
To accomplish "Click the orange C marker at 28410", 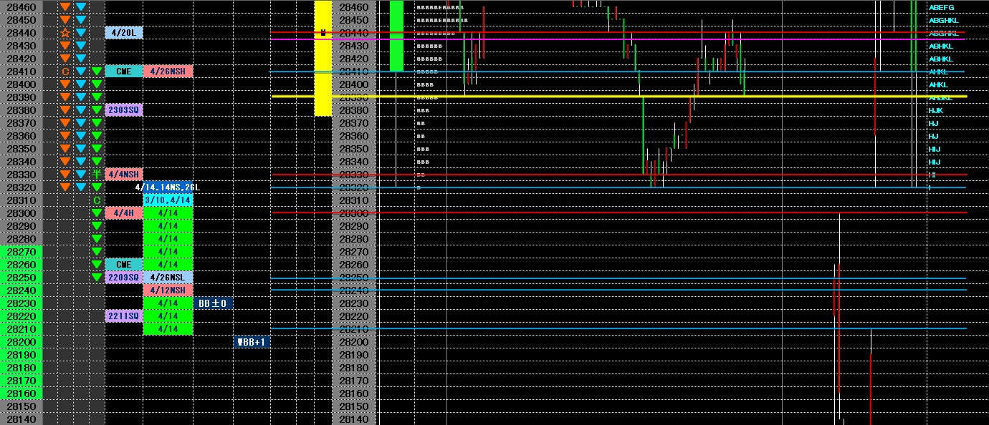I will coord(65,72).
